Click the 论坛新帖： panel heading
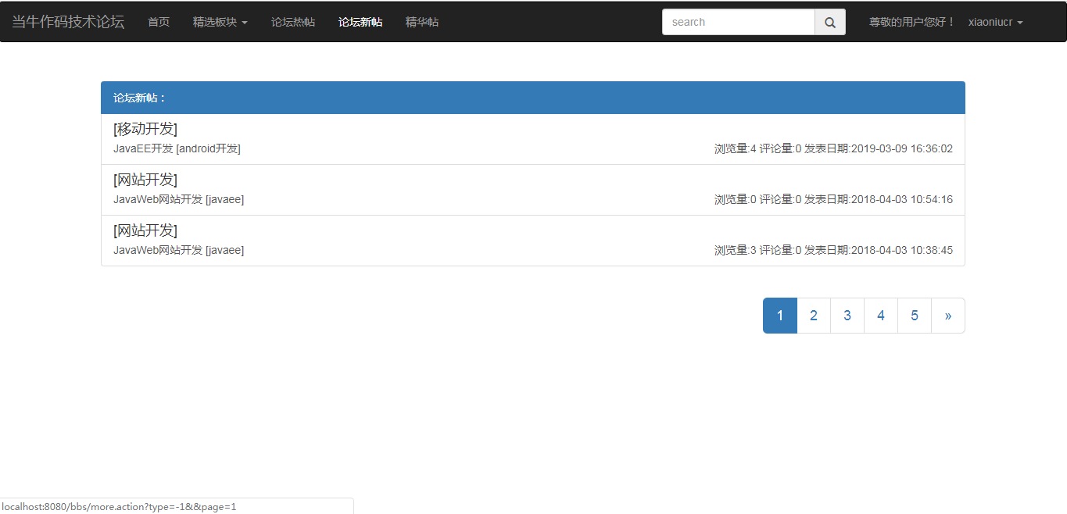This screenshot has height=514, width=1067. tap(533, 98)
